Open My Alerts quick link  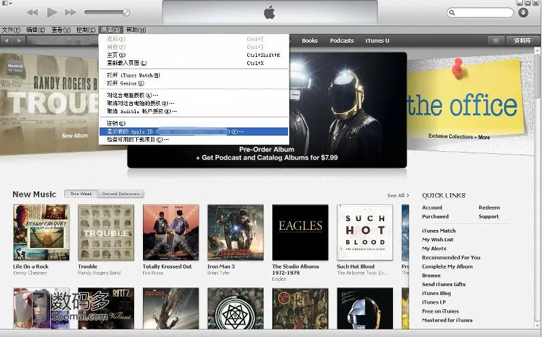[x=434, y=249]
